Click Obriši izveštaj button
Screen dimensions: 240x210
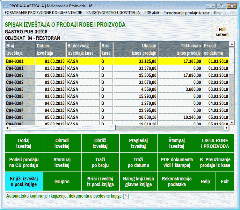(100, 143)
